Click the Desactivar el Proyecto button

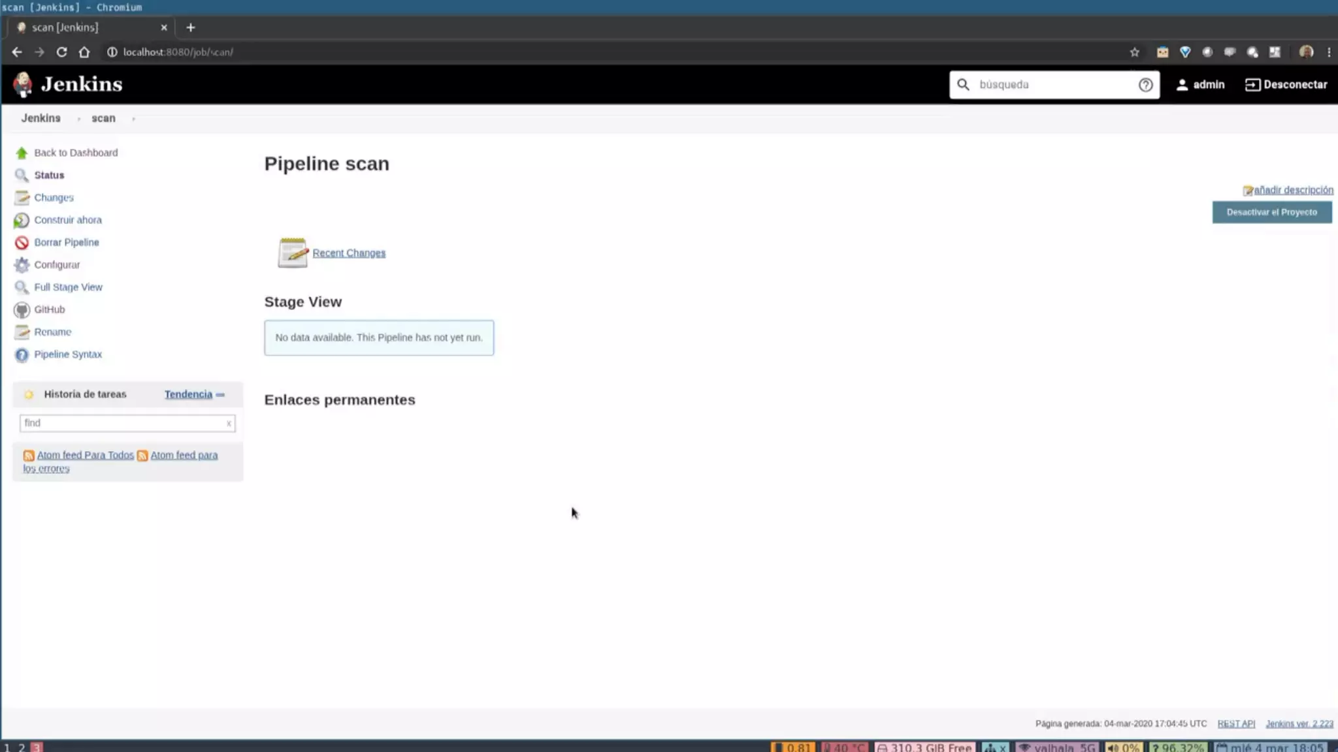[1271, 212]
